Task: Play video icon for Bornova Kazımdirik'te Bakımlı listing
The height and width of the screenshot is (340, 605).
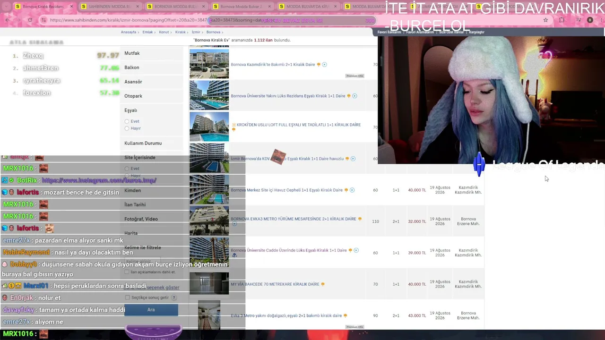Action: (324, 65)
